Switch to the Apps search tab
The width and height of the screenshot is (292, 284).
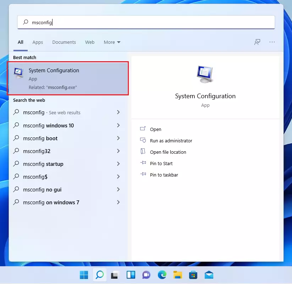38,42
